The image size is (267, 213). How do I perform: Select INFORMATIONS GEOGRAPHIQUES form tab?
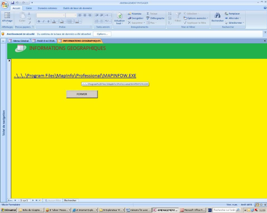coord(80,41)
